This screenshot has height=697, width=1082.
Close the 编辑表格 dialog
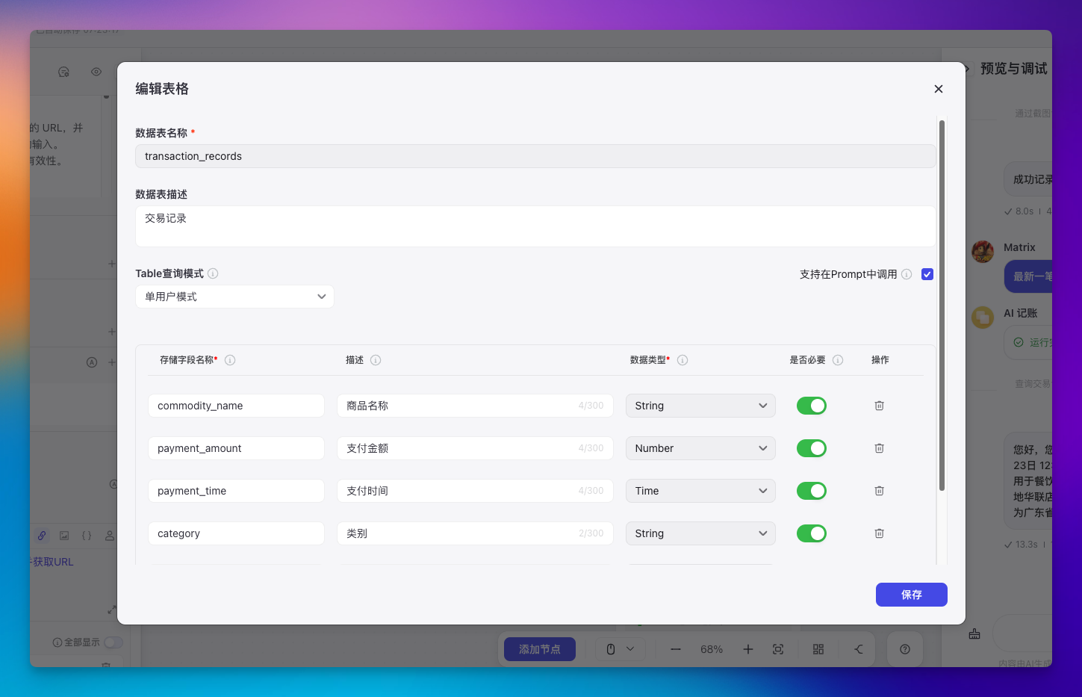point(939,89)
